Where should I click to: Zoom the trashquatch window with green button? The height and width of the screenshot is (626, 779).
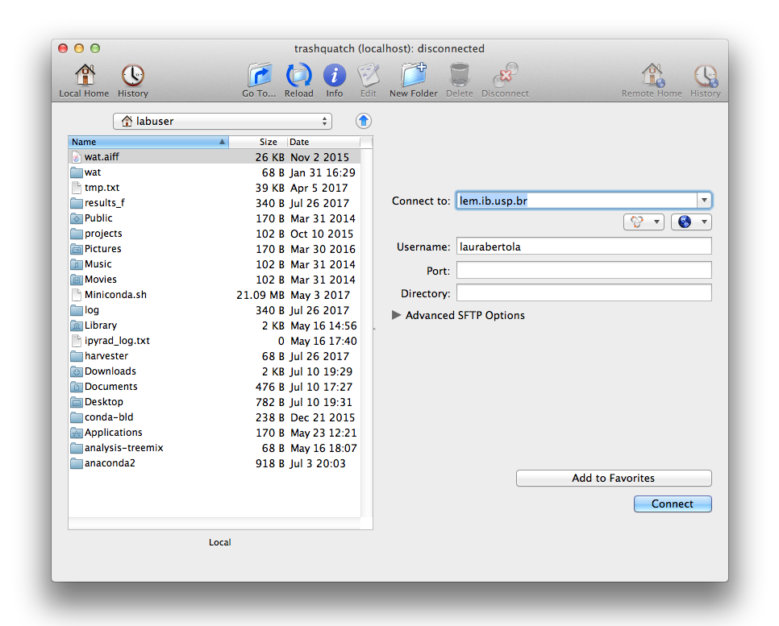pyautogui.click(x=95, y=48)
